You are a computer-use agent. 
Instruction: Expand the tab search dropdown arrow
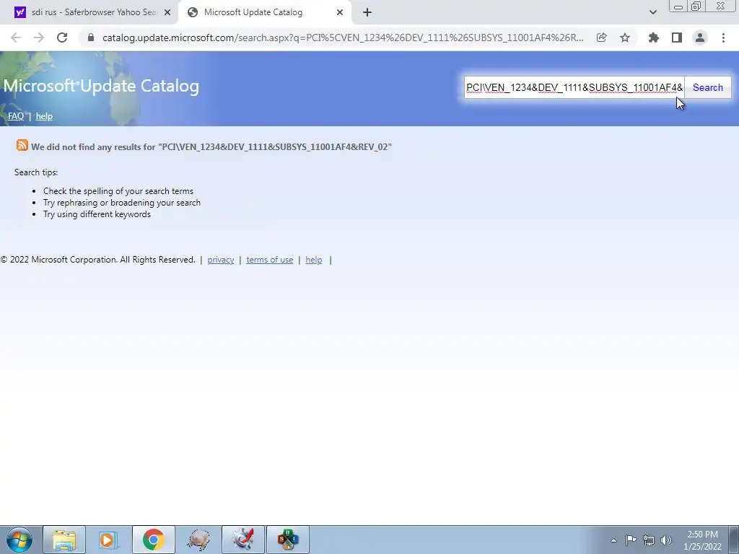pos(652,12)
